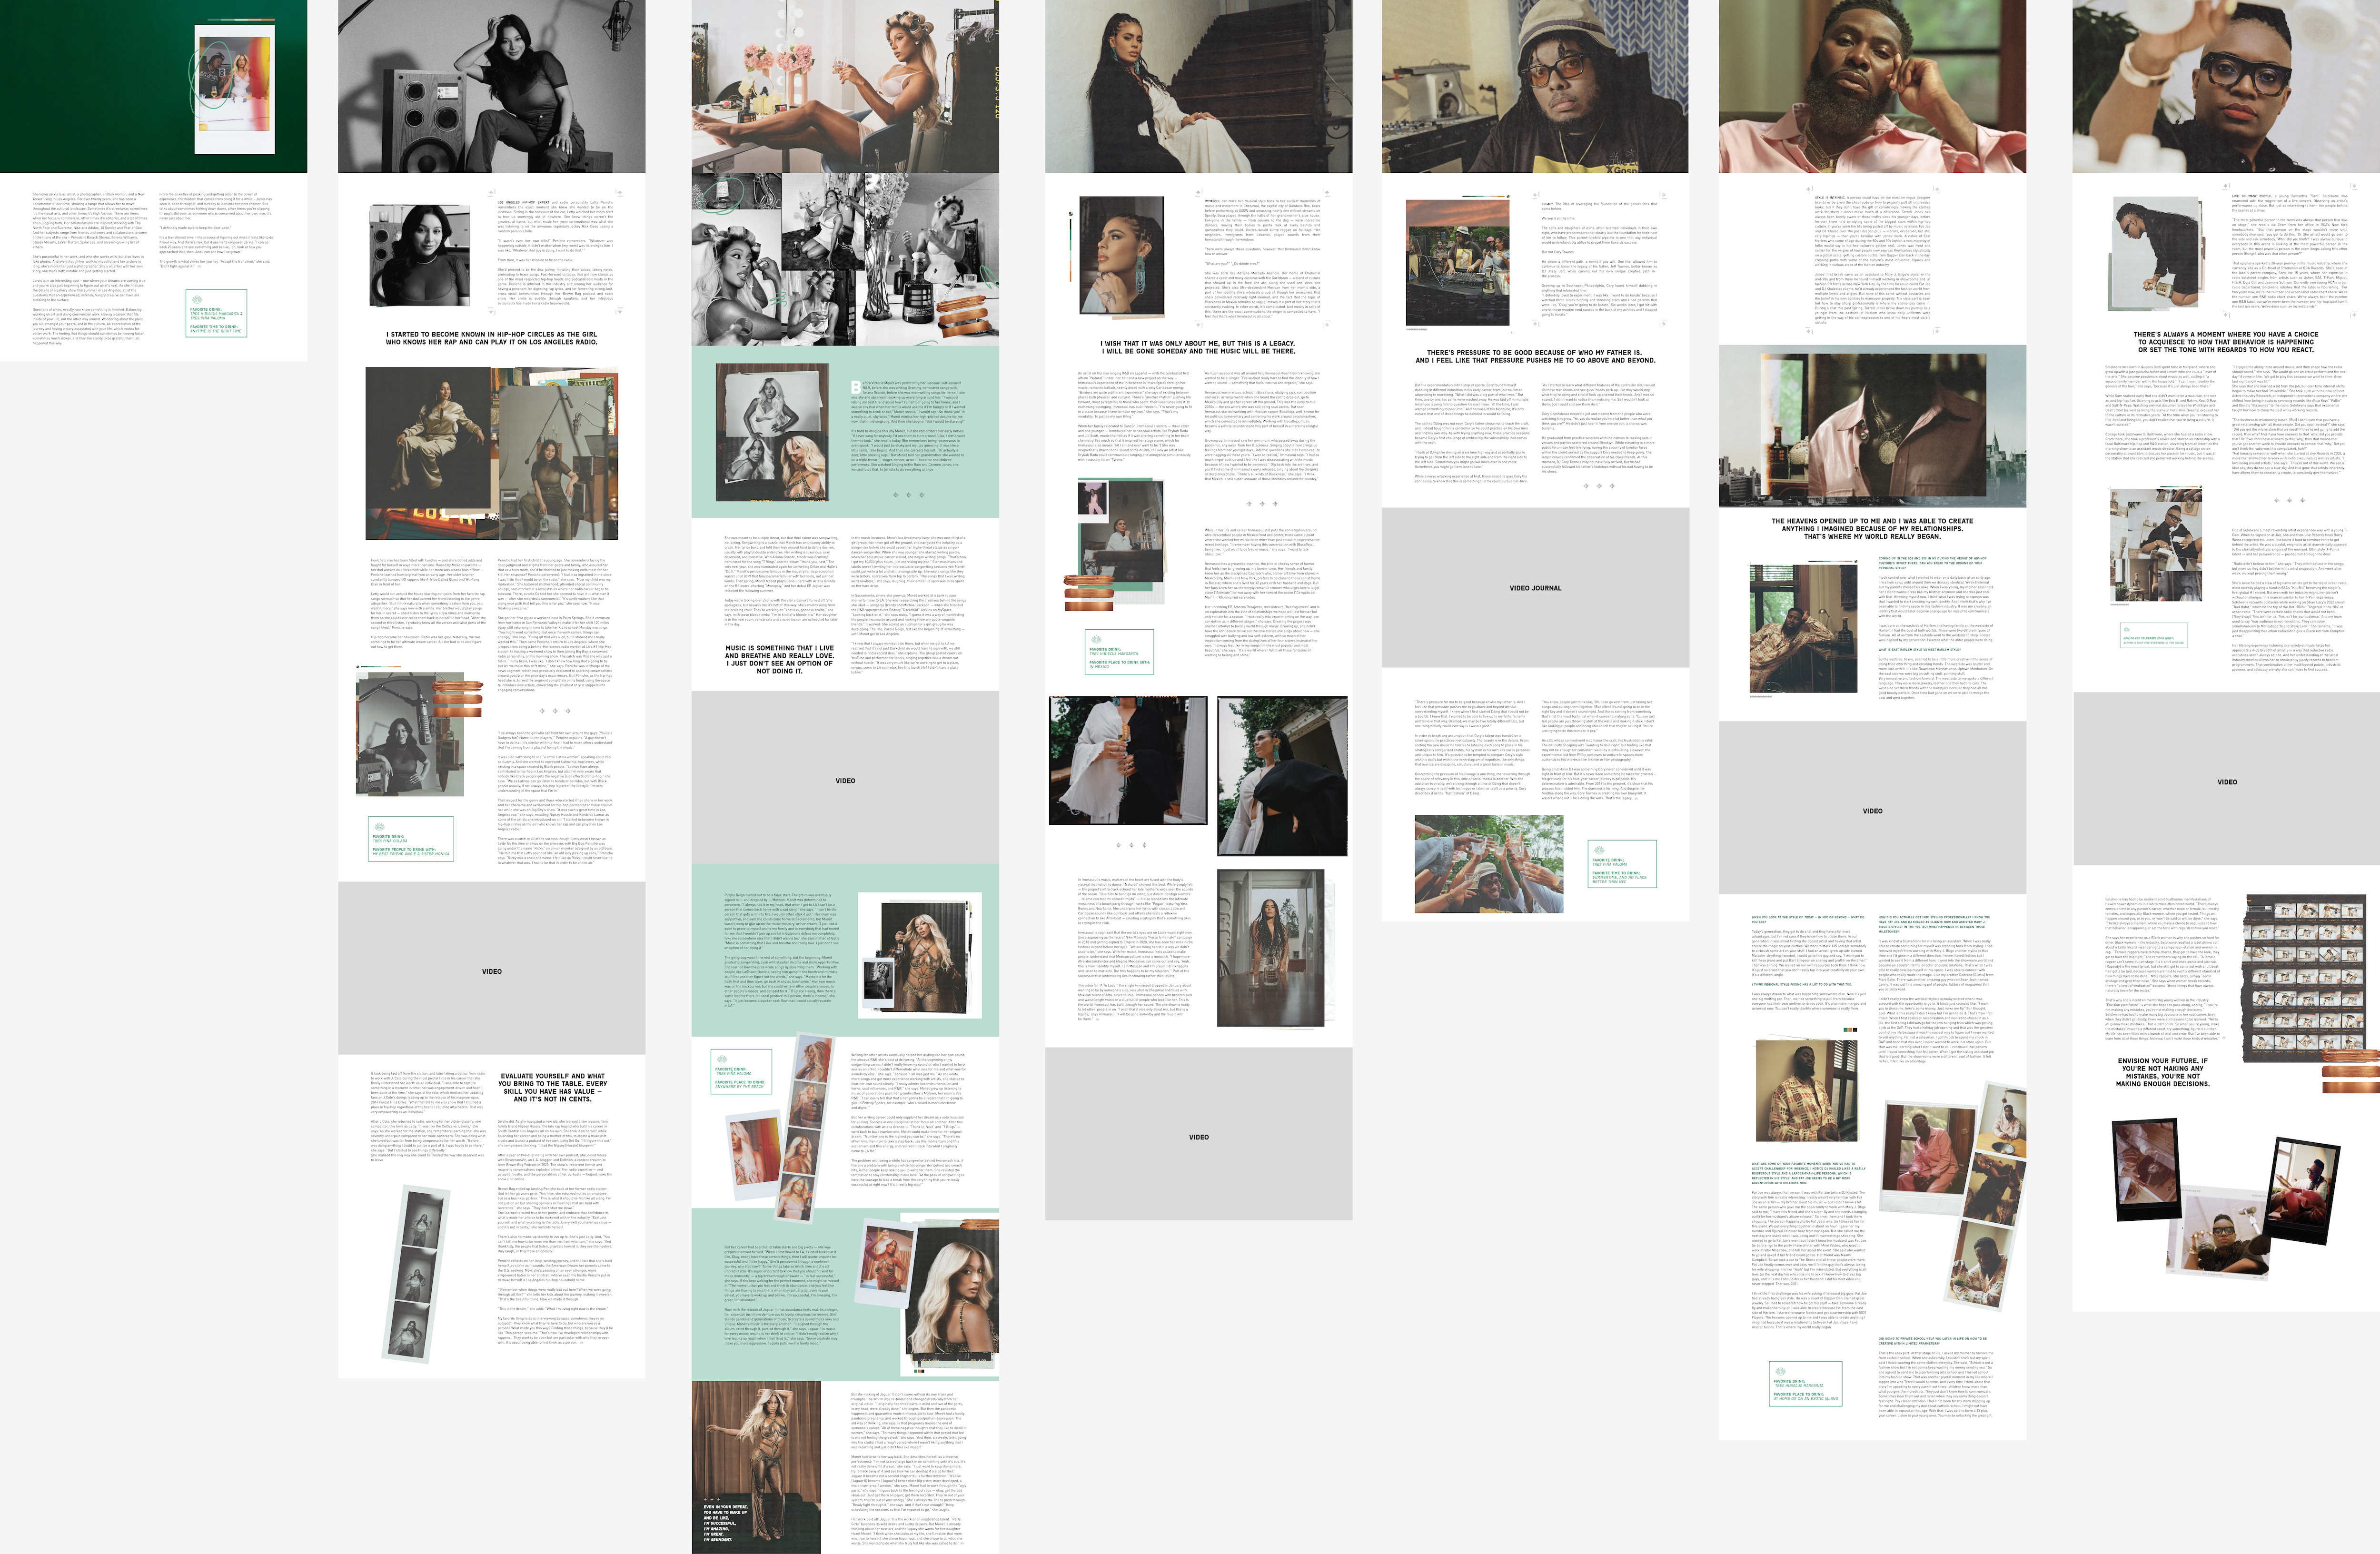Select quote 'Evaluate yourself and what you bring'
Image resolution: width=2380 pixels, height=1554 pixels.
[552, 1088]
